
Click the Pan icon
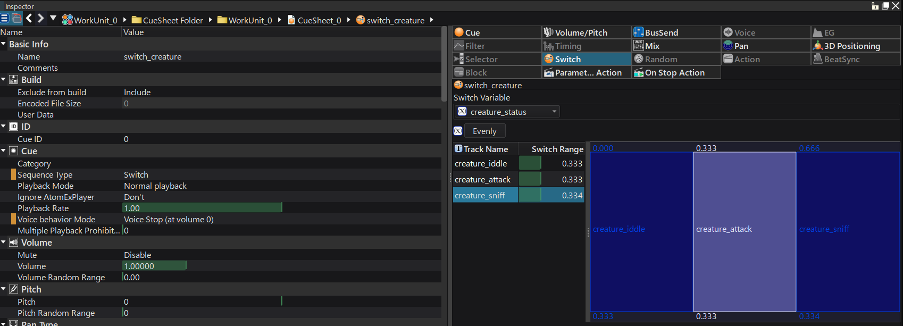click(x=728, y=46)
